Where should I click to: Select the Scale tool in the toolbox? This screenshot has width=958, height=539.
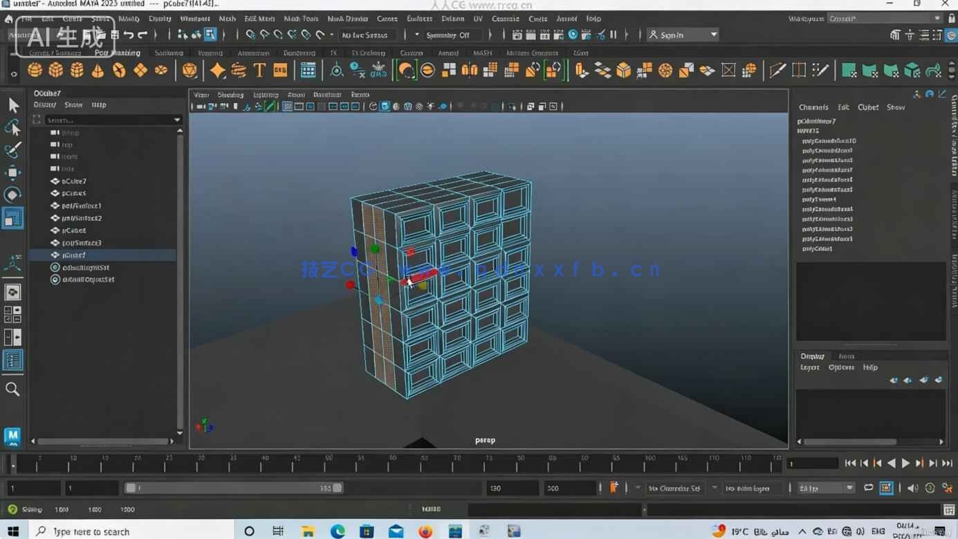click(12, 218)
